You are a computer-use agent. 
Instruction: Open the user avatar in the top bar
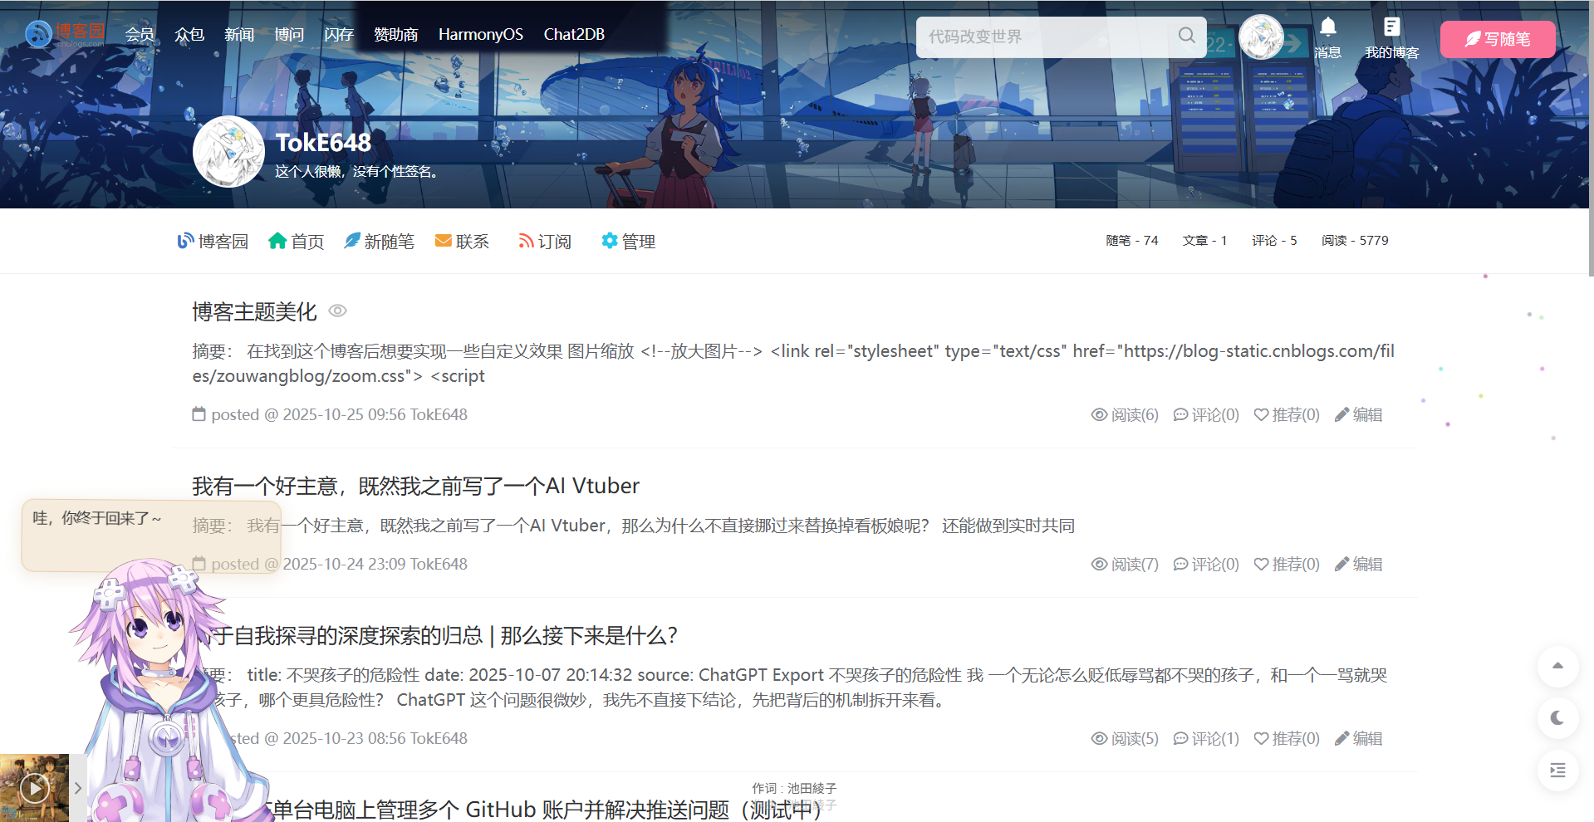(1261, 37)
